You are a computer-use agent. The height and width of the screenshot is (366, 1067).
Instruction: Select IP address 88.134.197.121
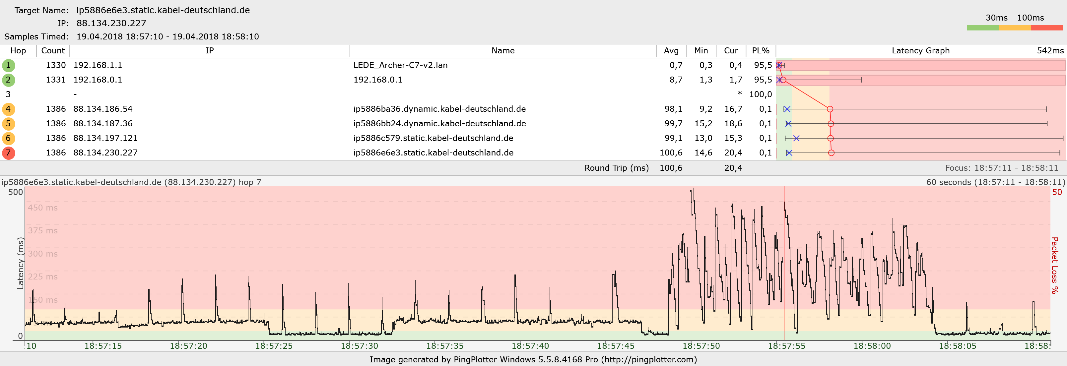pos(105,138)
